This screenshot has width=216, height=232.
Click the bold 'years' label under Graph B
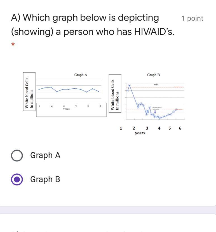(140, 133)
